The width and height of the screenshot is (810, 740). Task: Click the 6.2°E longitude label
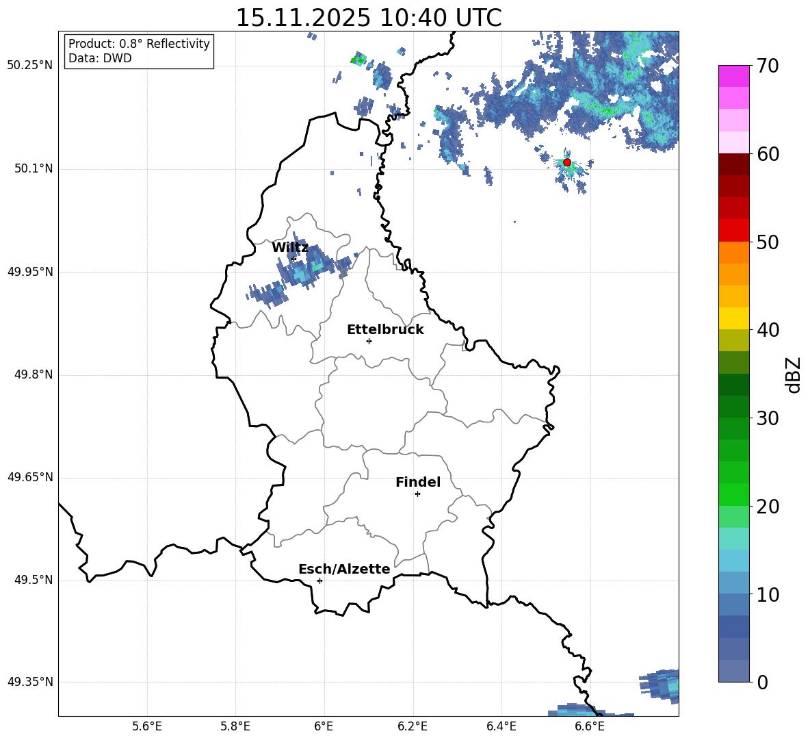pyautogui.click(x=413, y=726)
